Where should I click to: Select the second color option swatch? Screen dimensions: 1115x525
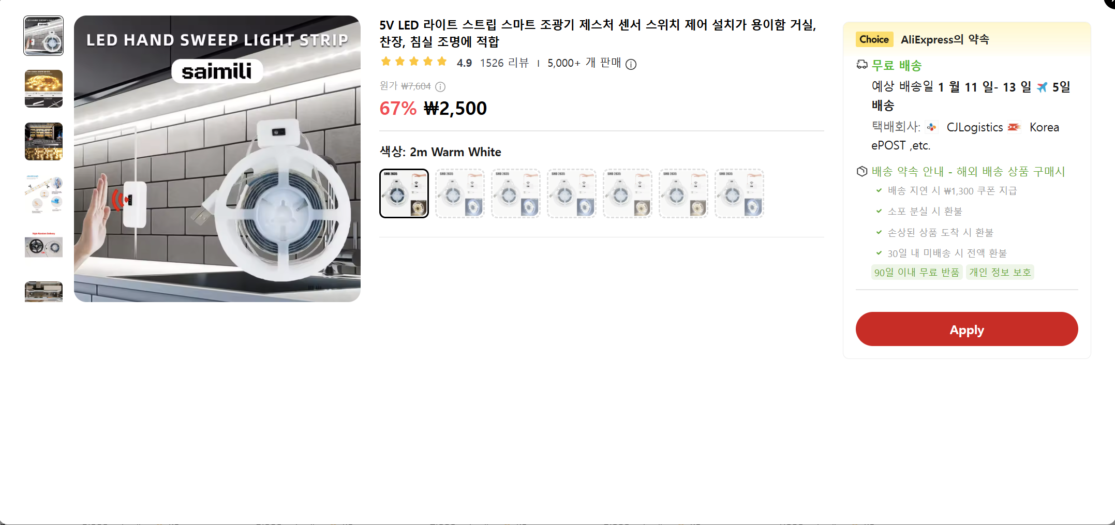point(460,193)
